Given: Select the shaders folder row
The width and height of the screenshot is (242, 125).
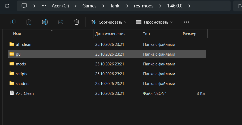Looking at the screenshot, I should point(107,84).
